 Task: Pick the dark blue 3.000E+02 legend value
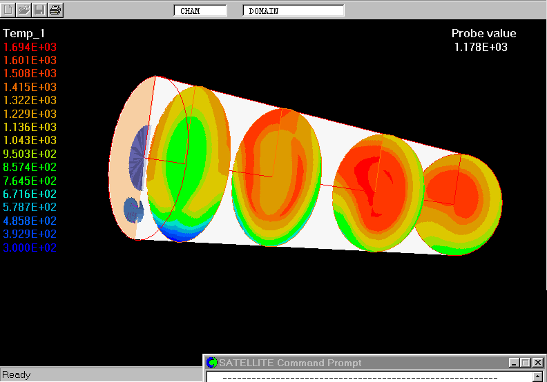point(30,248)
